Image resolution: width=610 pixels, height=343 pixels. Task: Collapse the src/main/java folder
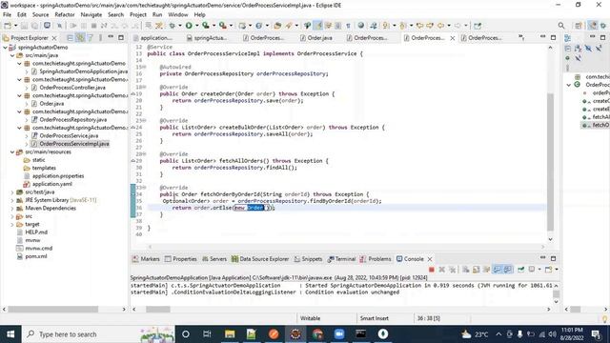click(12, 55)
